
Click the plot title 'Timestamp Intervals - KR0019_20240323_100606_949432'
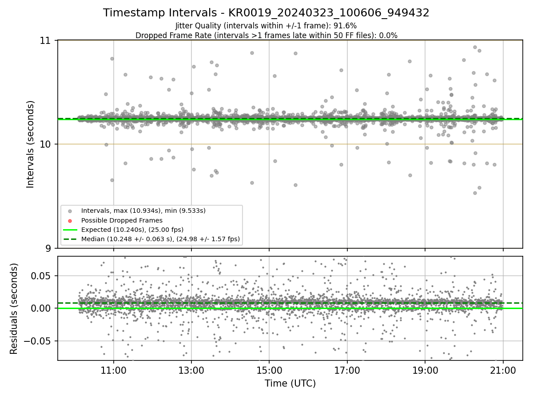click(x=266, y=13)
